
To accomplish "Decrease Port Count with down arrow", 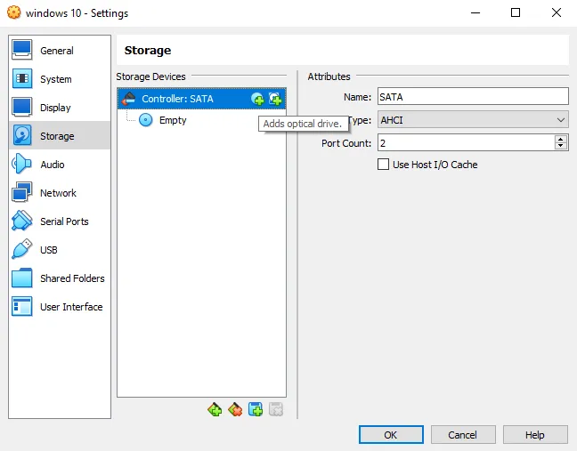I will 560,146.
